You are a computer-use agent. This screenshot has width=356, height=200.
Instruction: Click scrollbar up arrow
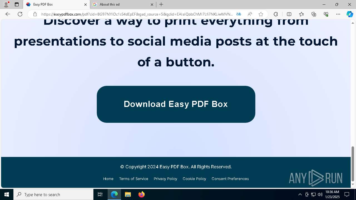[353, 23]
